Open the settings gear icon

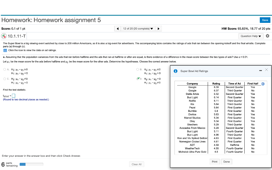coord(267,36)
